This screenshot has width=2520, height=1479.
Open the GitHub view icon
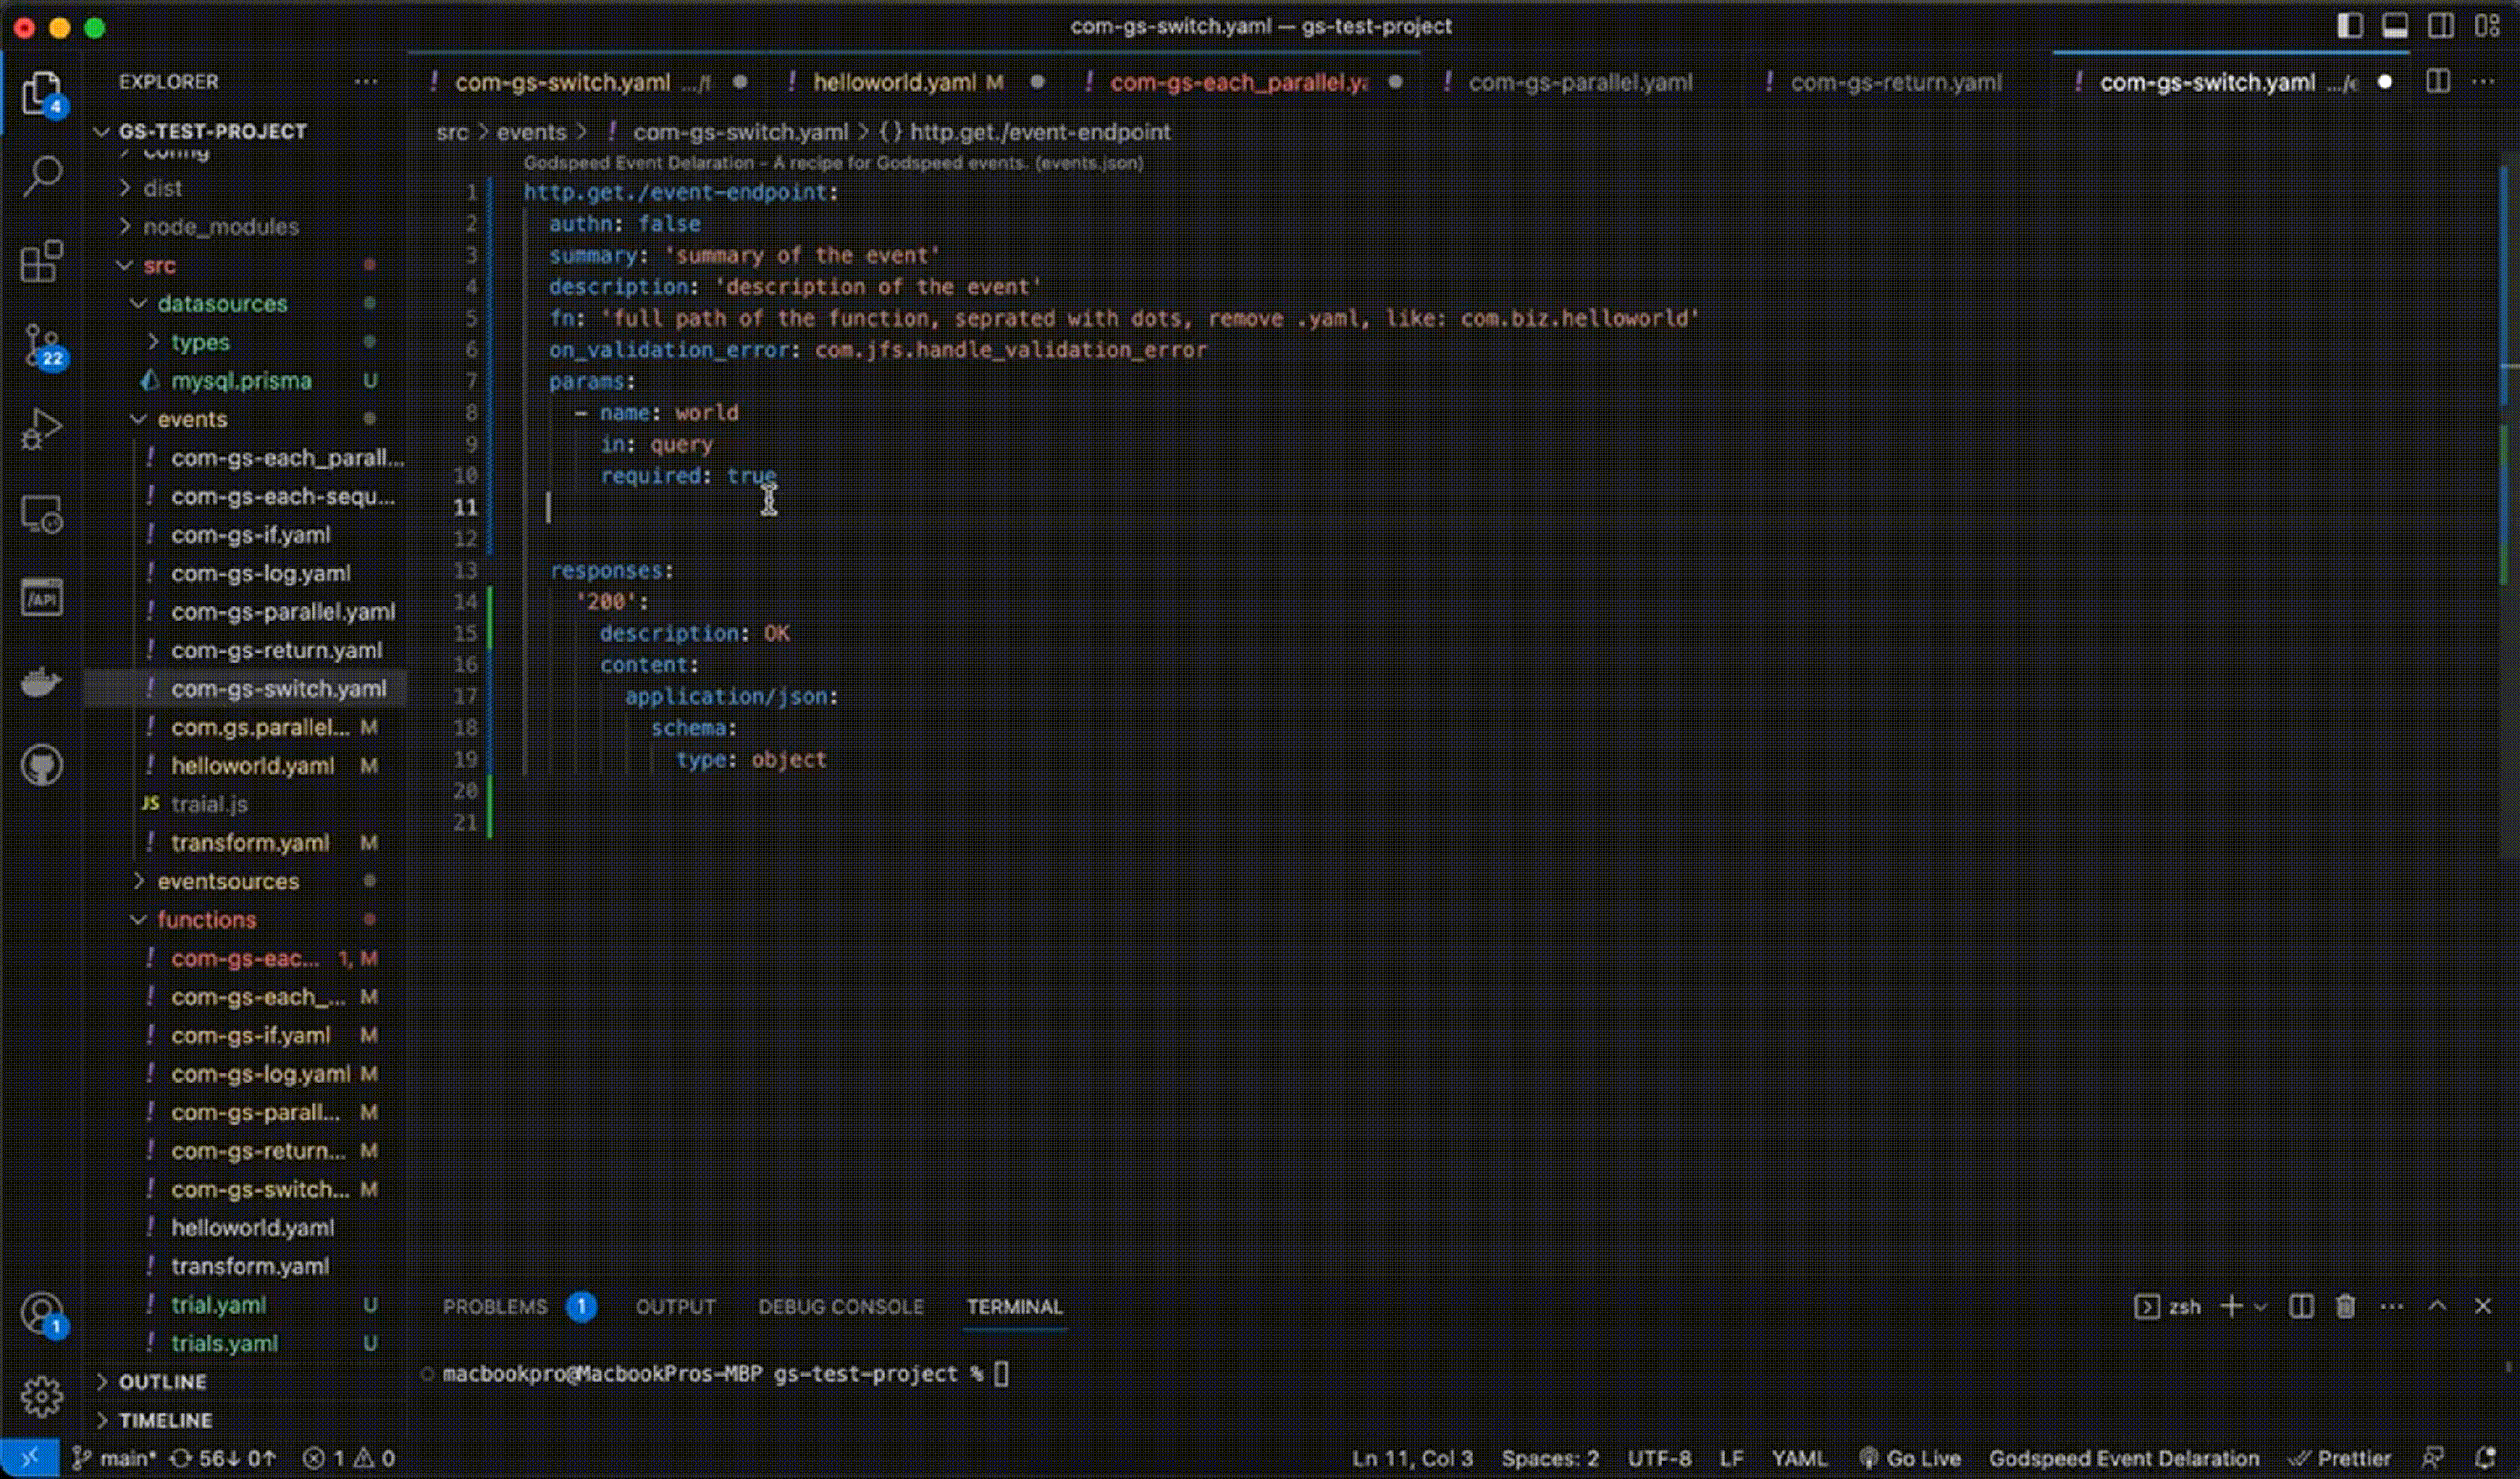point(42,766)
